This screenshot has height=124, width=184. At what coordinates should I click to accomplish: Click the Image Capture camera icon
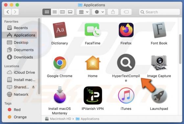pyautogui.click(x=159, y=63)
